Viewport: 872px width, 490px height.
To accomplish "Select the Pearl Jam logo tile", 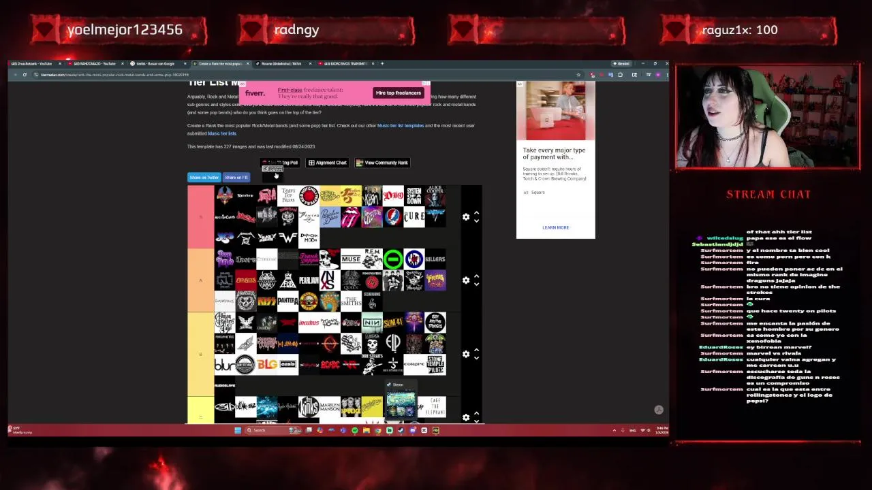I will tap(309, 280).
